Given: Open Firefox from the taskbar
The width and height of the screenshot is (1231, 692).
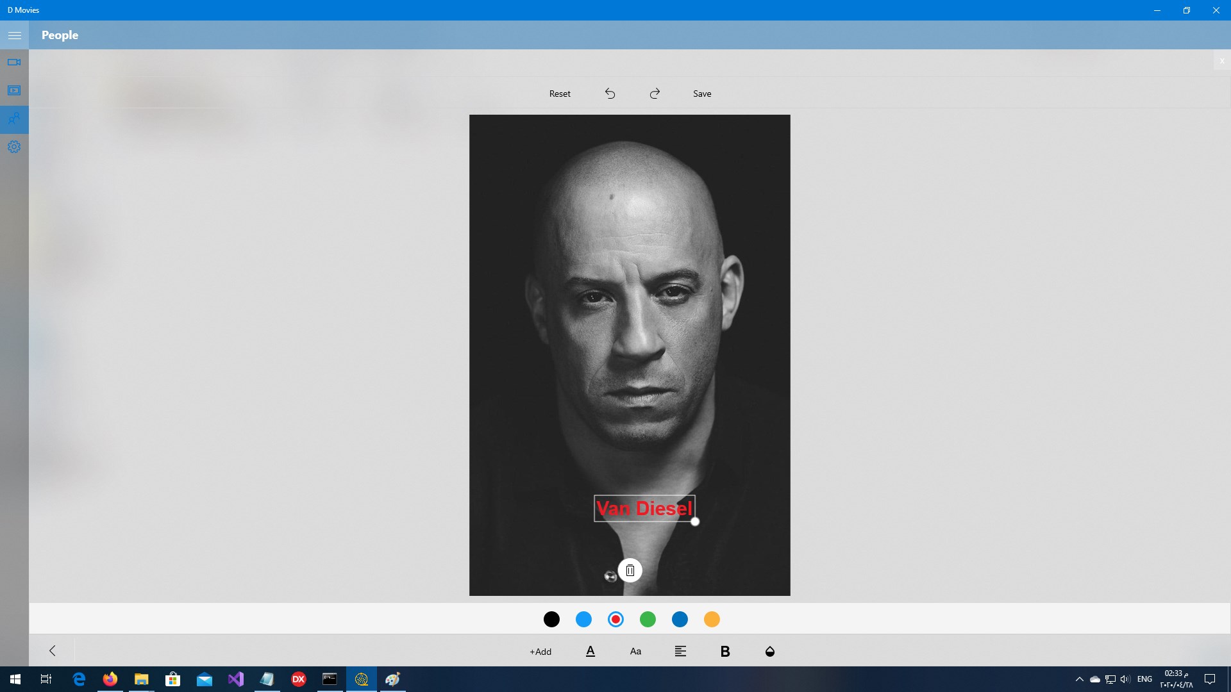Looking at the screenshot, I should coord(110,679).
